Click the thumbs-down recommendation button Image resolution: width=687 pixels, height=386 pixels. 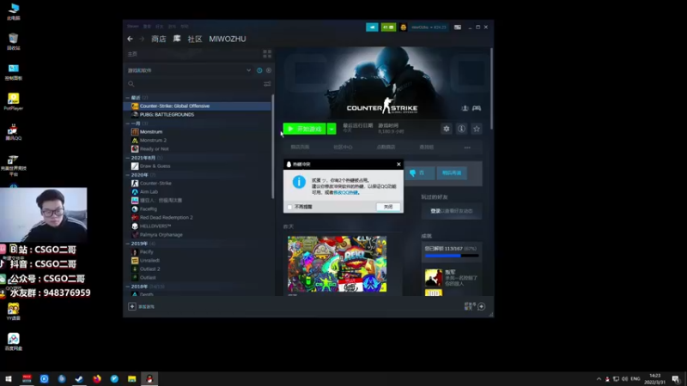click(x=419, y=173)
